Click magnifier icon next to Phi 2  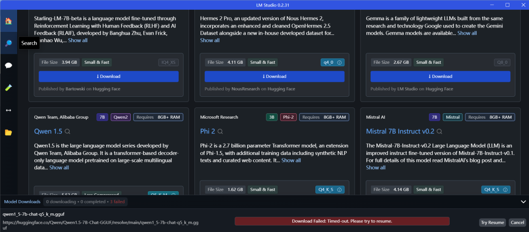tap(220, 131)
